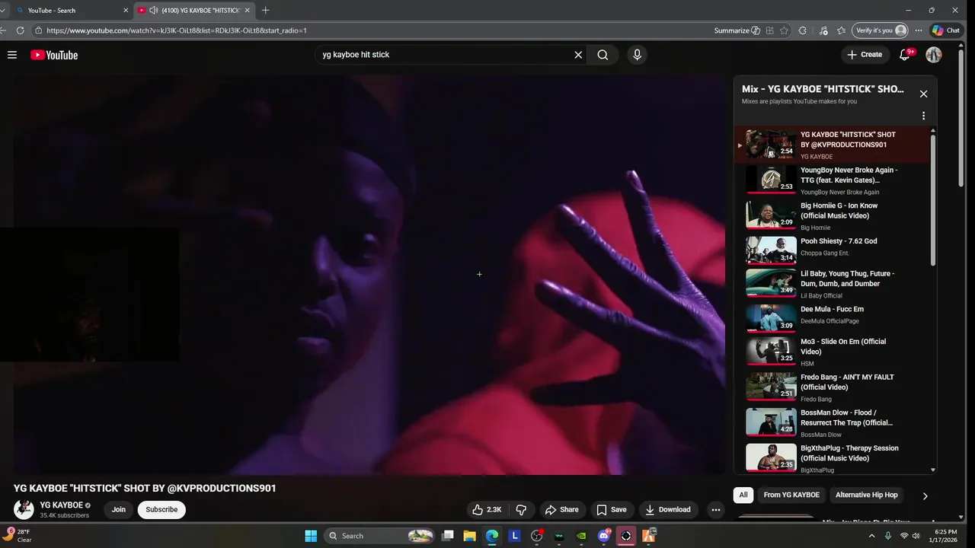The width and height of the screenshot is (975, 548).
Task: Download the video
Action: click(x=667, y=510)
